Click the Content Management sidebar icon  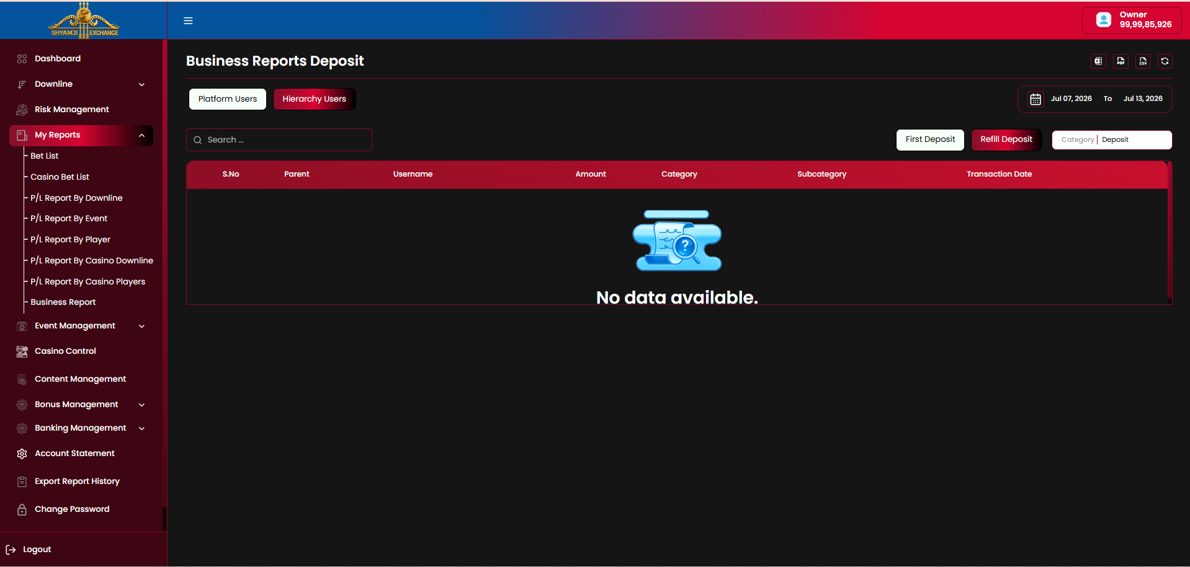22,379
